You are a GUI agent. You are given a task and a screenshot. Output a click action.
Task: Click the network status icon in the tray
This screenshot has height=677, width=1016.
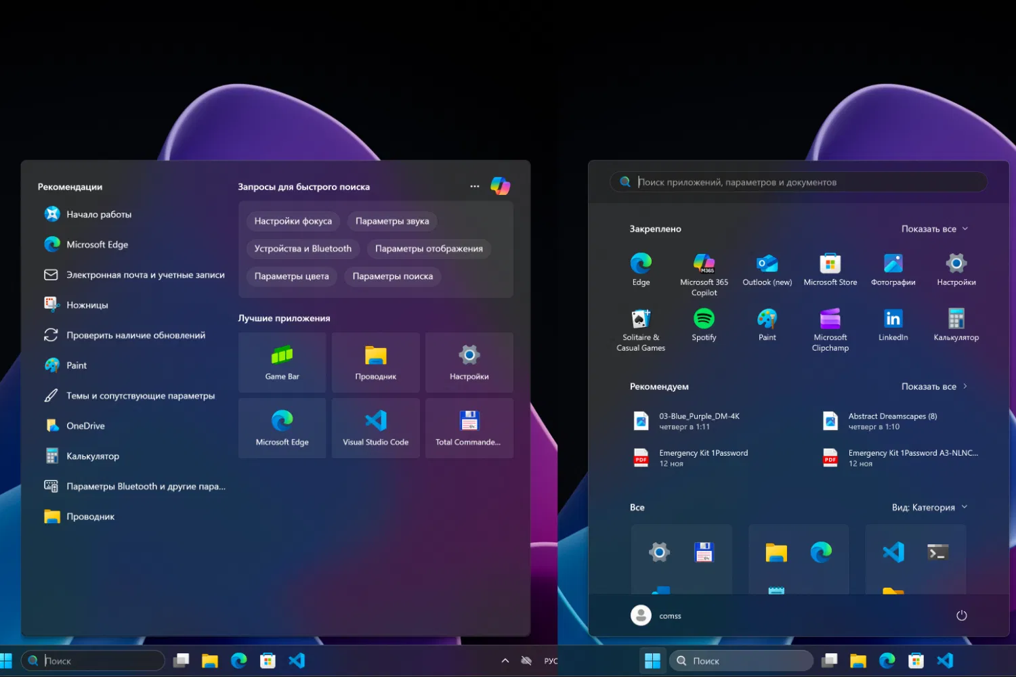[526, 661]
